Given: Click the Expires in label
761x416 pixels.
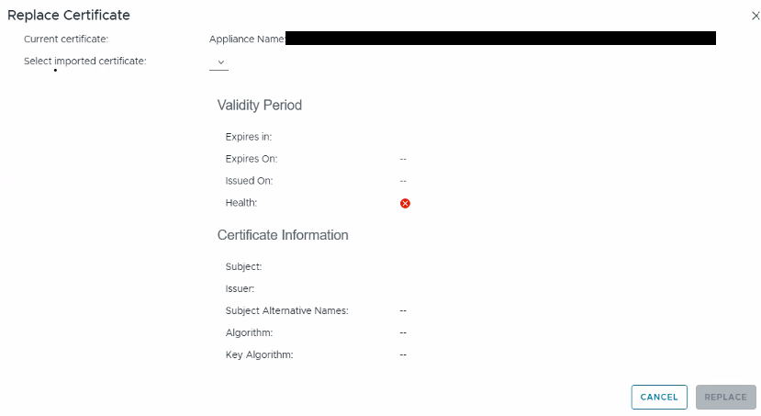Looking at the screenshot, I should point(241,137).
